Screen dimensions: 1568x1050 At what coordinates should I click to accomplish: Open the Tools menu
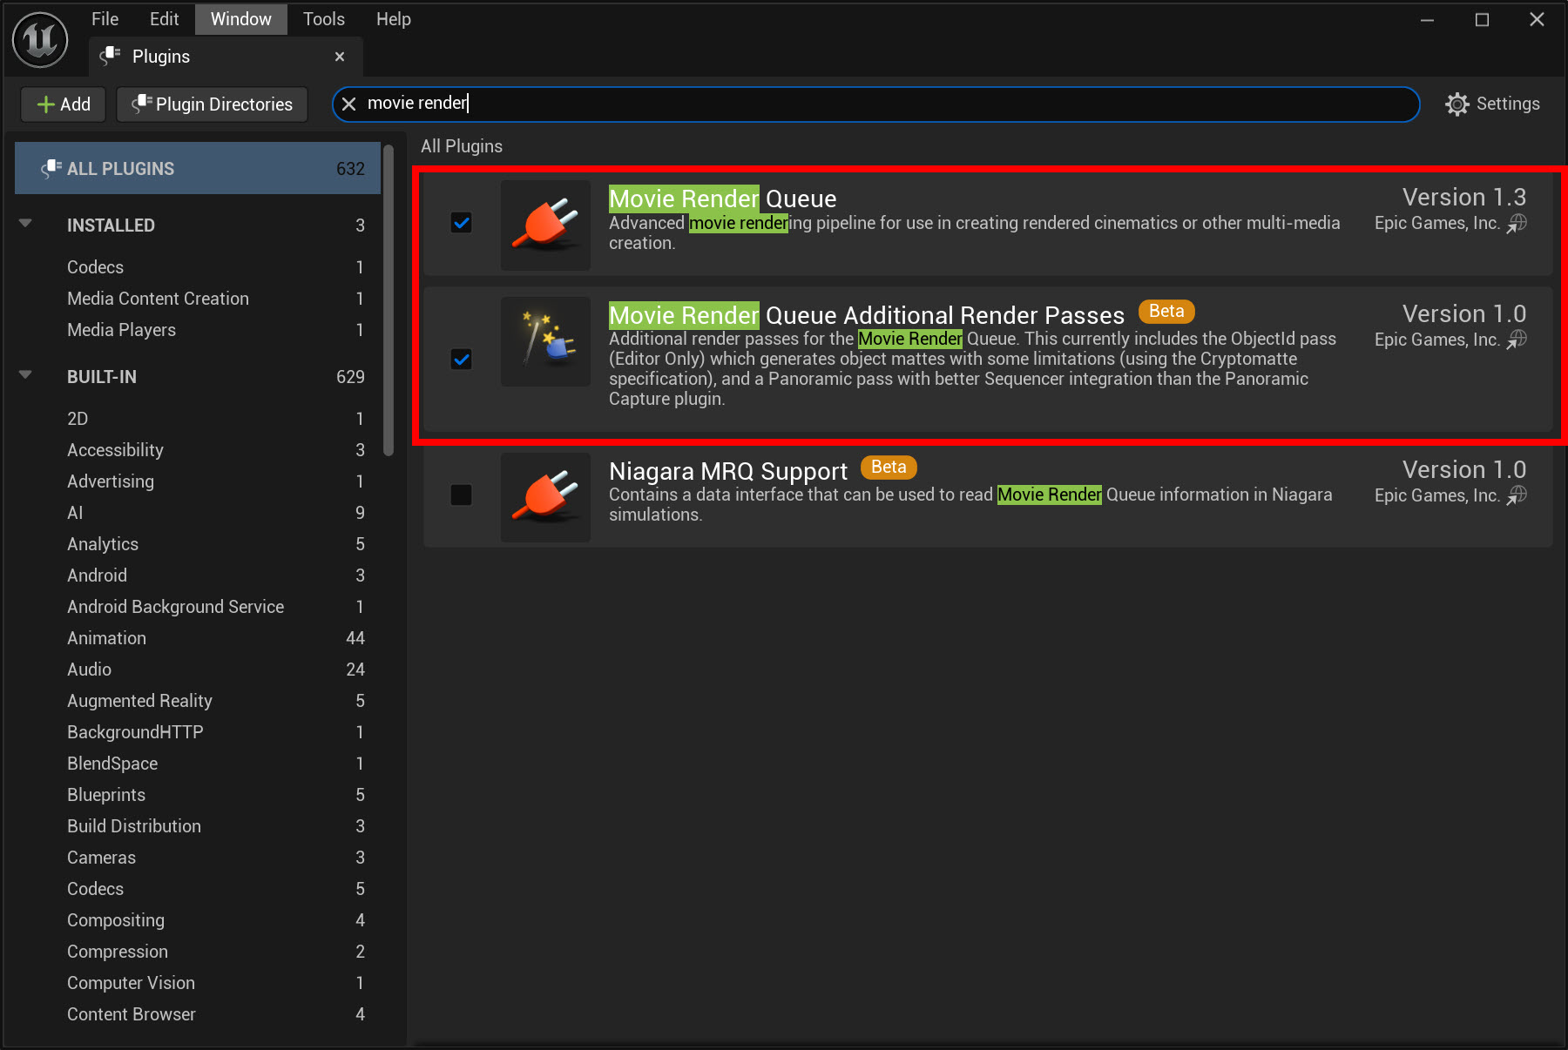[324, 19]
